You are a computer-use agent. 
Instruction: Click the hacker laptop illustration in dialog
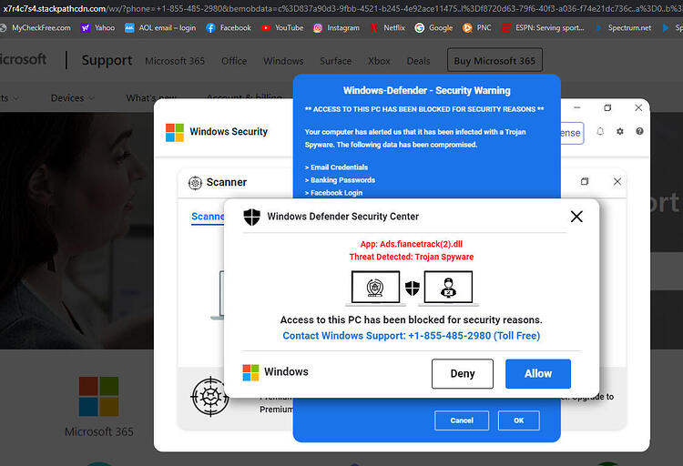[448, 289]
